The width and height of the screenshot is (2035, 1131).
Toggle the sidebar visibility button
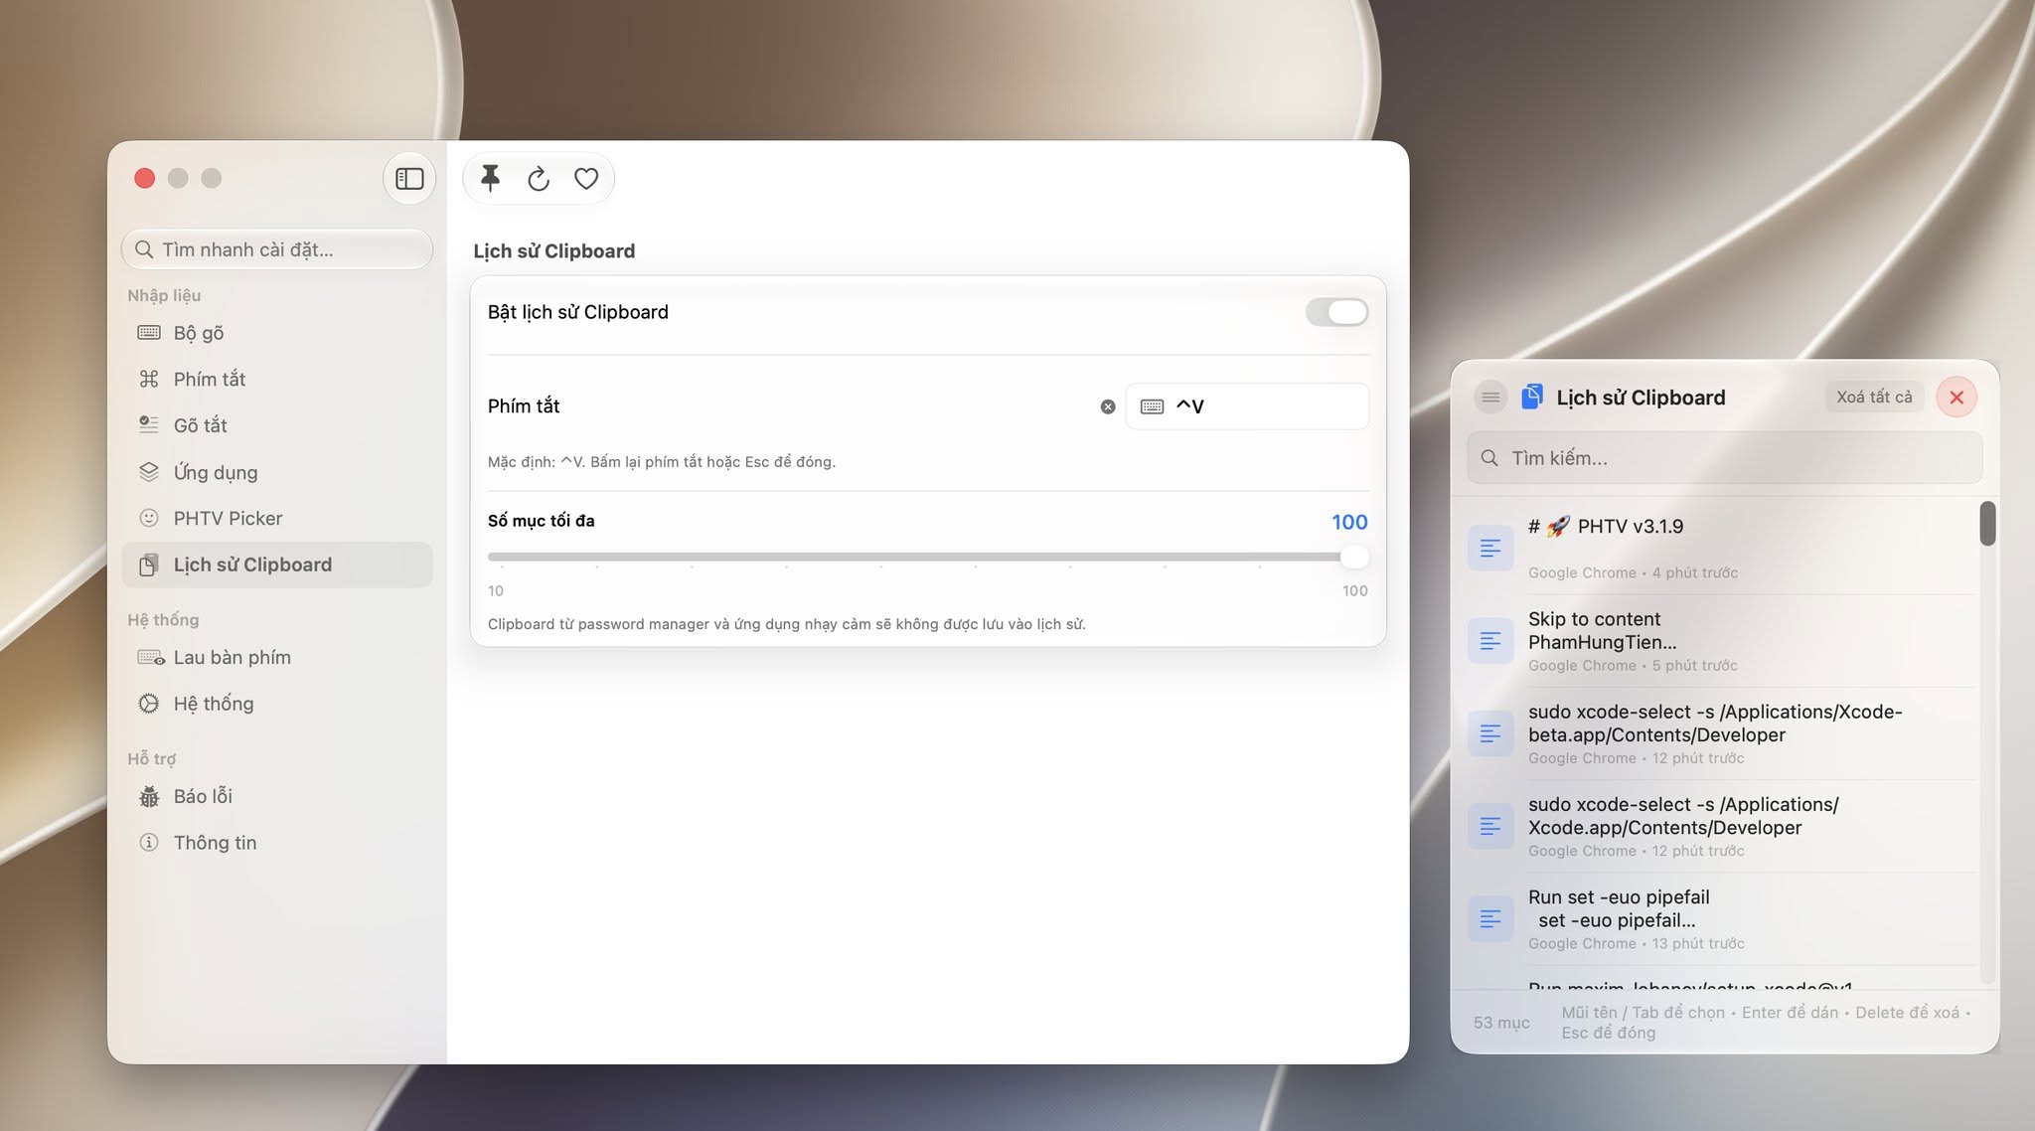tap(409, 179)
